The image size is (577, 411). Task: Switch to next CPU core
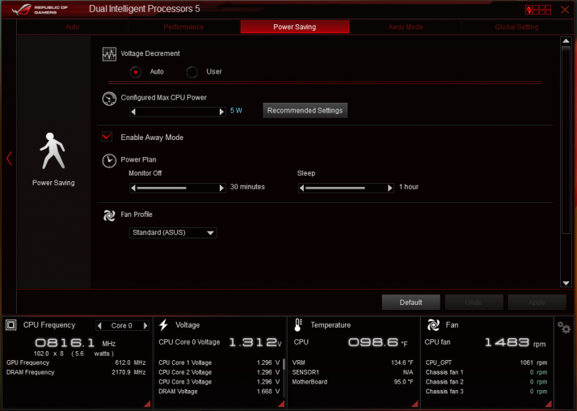point(145,325)
